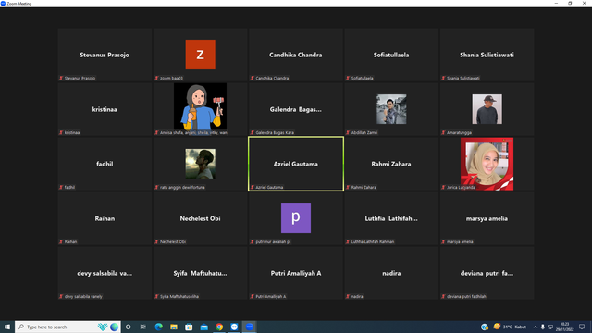Open Microsoft Store from taskbar
The width and height of the screenshot is (592, 333).
[189, 327]
